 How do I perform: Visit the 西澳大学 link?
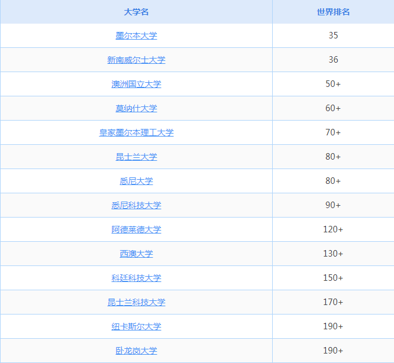coord(136,254)
